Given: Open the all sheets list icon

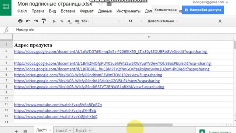Looking at the screenshot, I should coord(25,131).
